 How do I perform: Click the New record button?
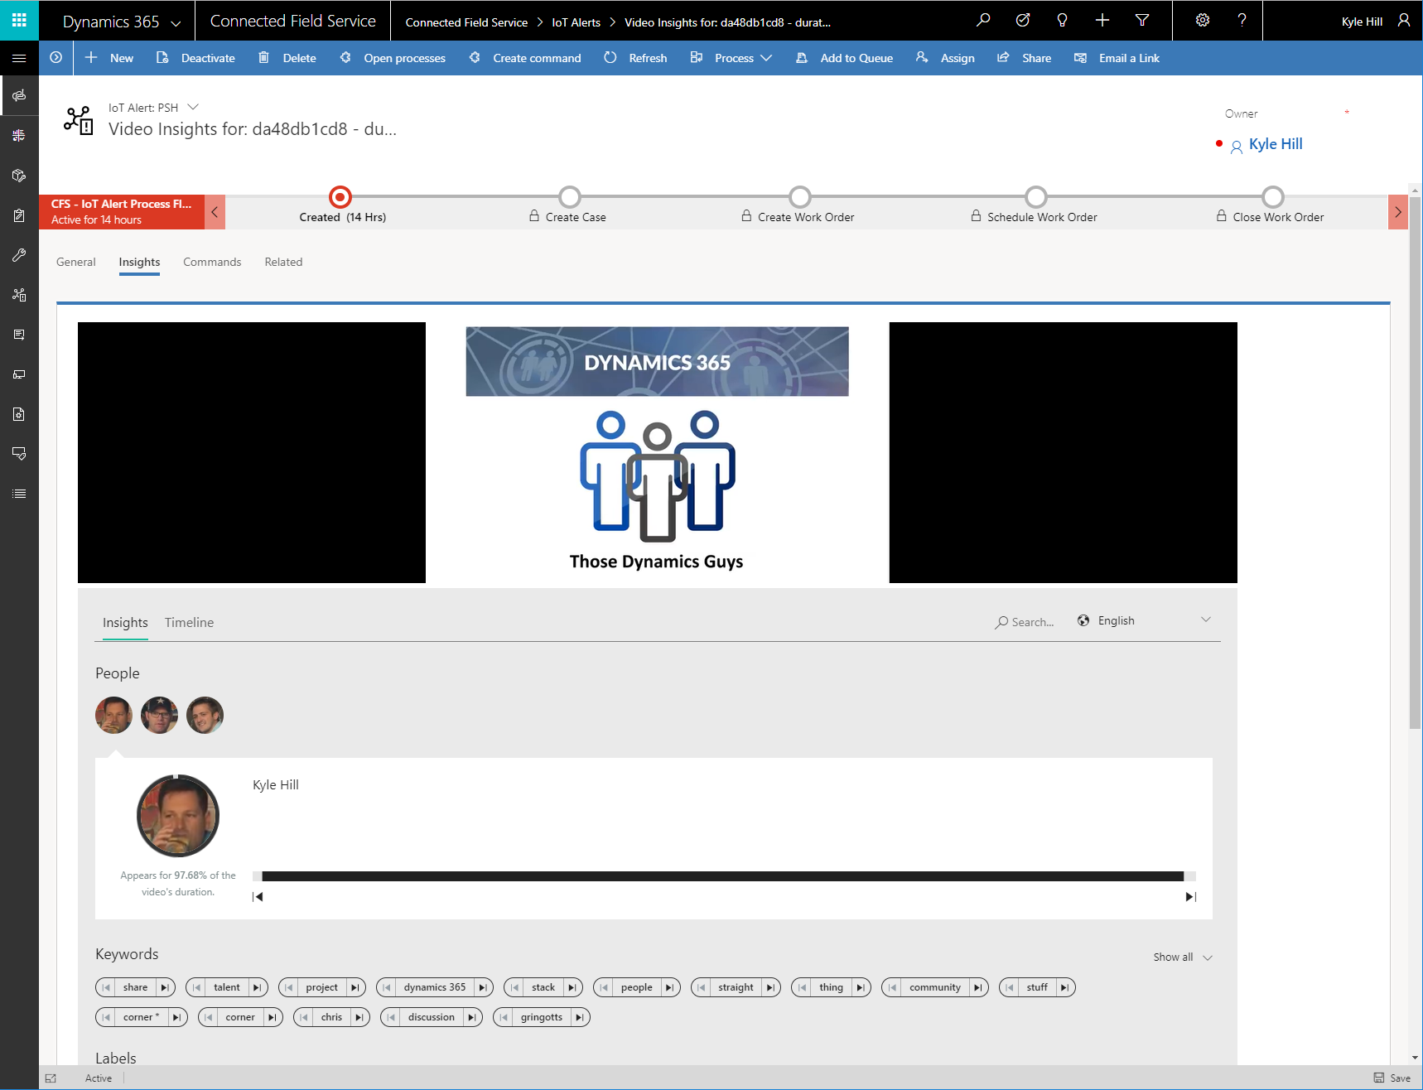pyautogui.click(x=109, y=58)
